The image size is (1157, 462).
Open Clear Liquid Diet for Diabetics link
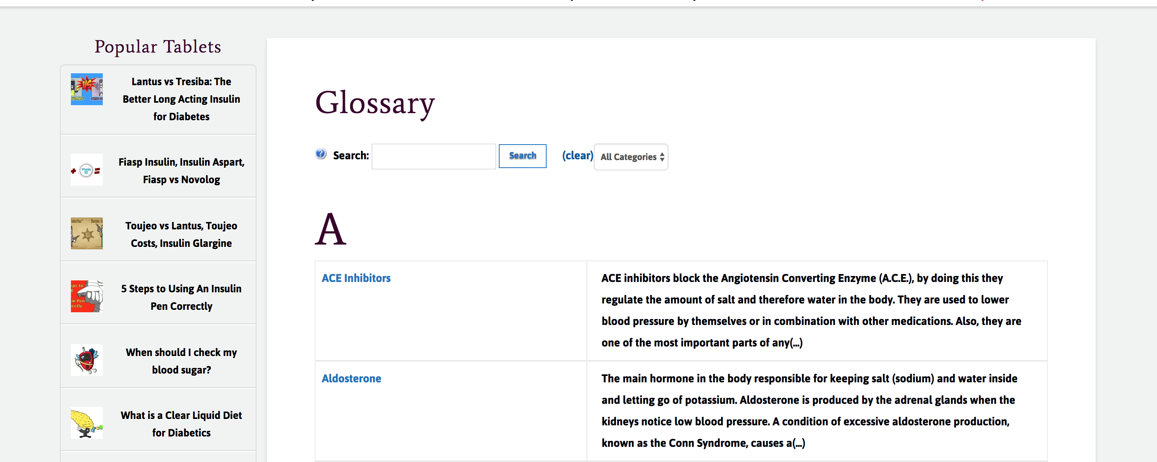tap(181, 424)
